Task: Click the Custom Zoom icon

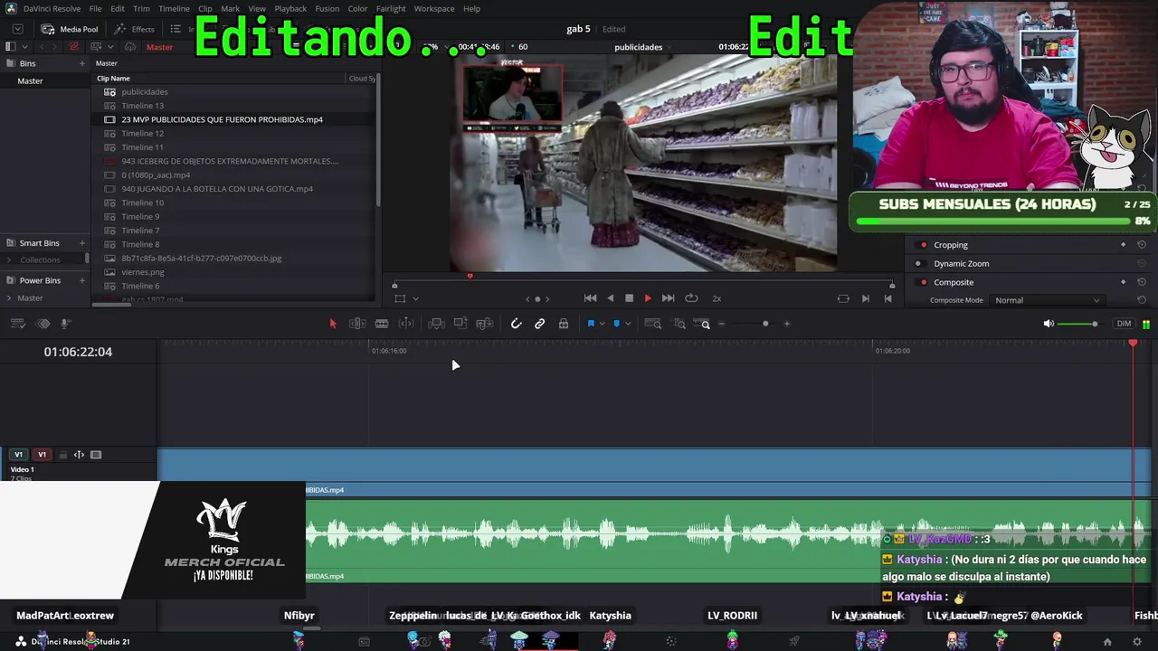Action: [702, 324]
